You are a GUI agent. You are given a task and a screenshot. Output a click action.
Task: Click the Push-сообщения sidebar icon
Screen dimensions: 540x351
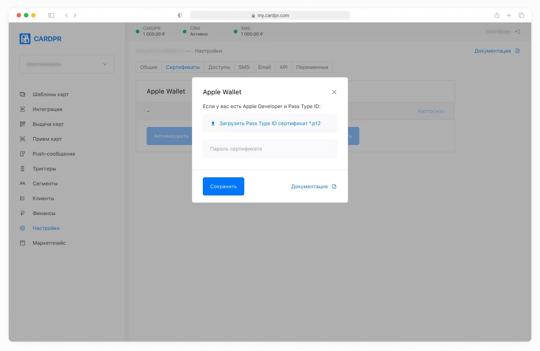[22, 154]
